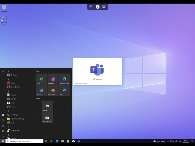Open the Mail app from the taskbar

pos(73,141)
